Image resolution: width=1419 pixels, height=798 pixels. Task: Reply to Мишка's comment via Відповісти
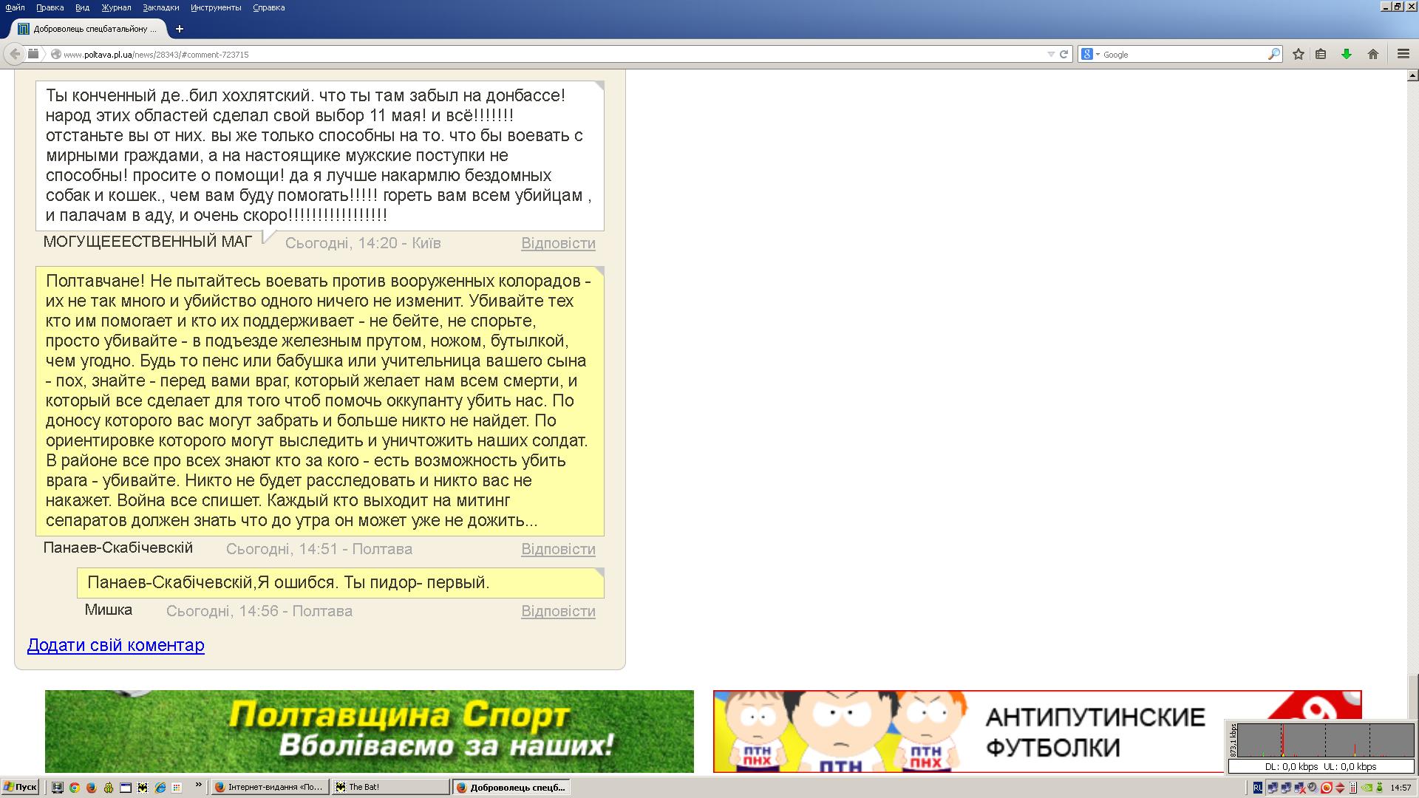[x=558, y=611]
